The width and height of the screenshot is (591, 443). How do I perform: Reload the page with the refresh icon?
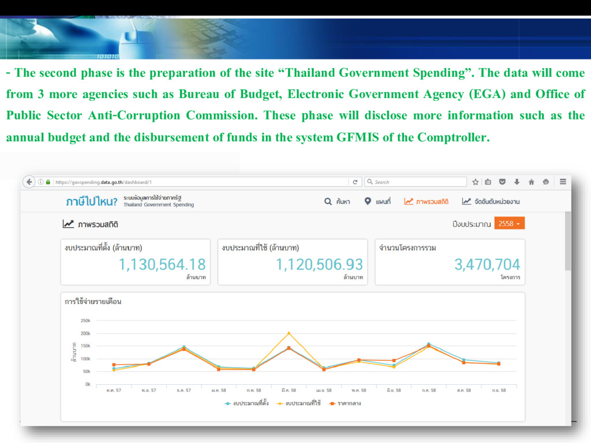(x=355, y=182)
